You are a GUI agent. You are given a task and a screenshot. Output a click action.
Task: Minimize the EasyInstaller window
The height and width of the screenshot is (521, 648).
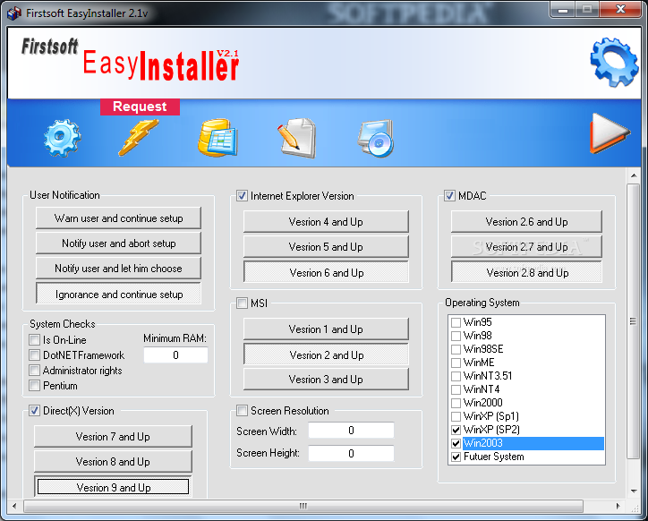[562, 10]
